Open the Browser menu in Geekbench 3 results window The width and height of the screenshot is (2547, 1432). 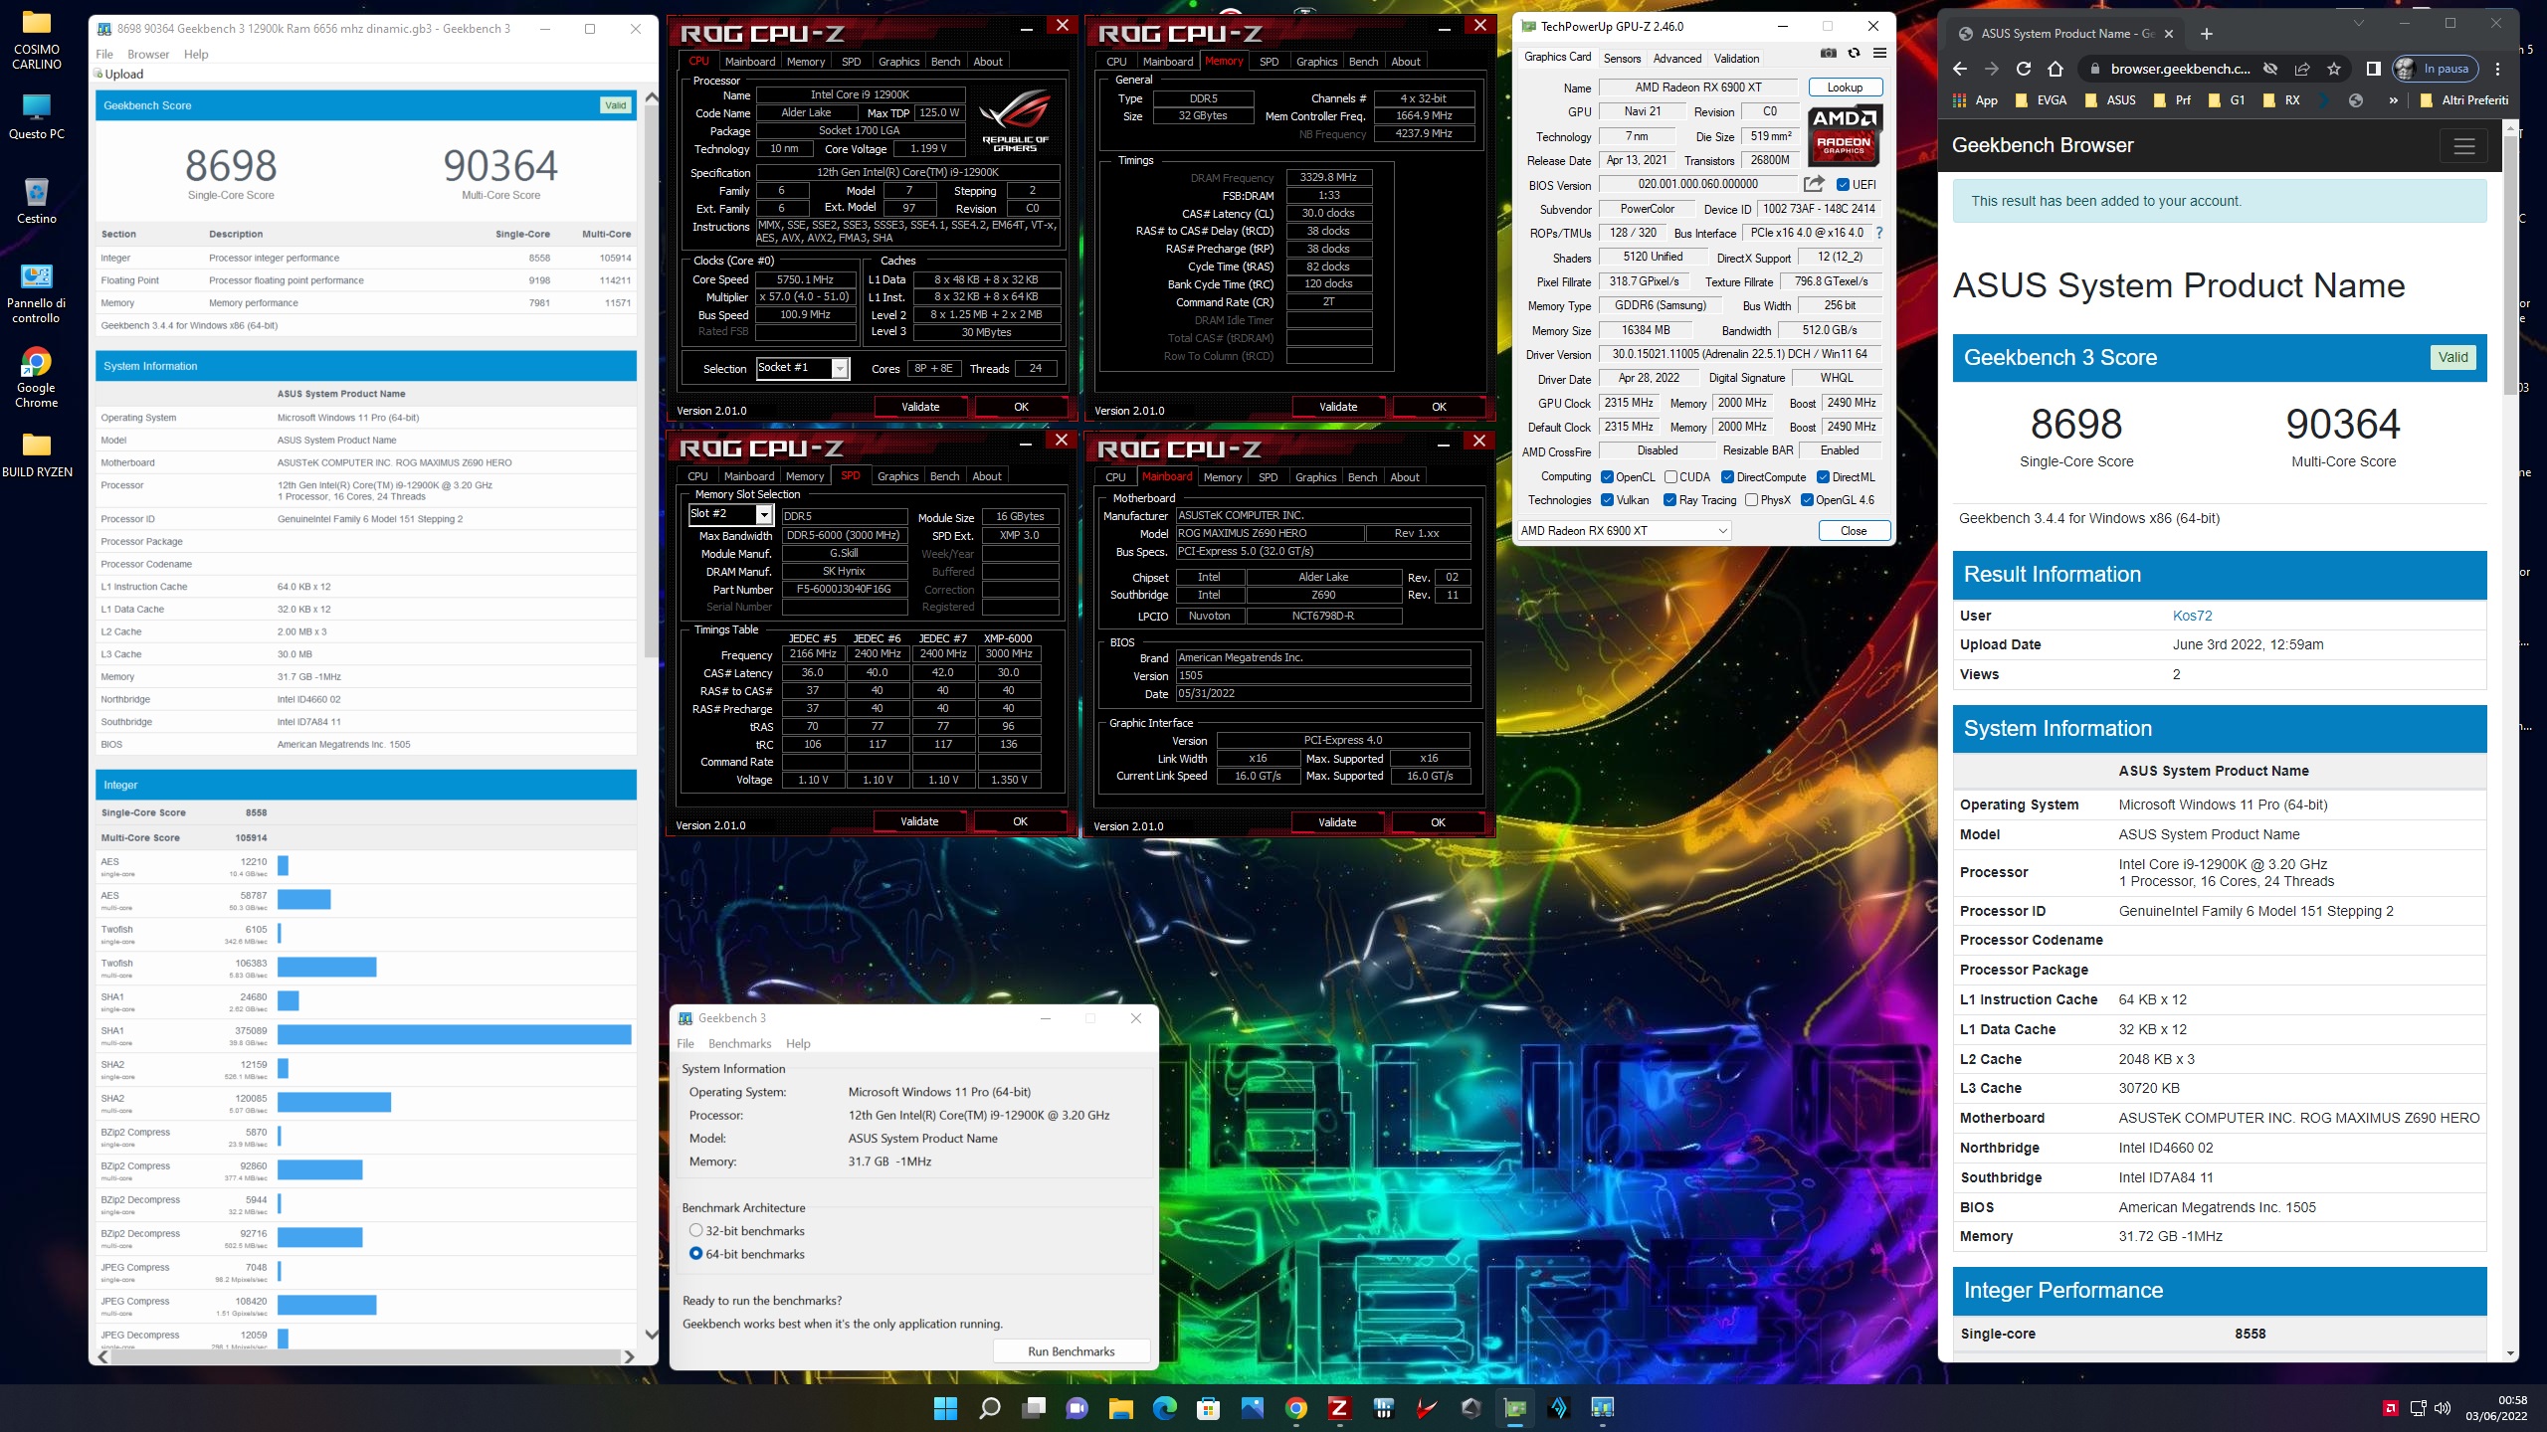pyautogui.click(x=148, y=55)
